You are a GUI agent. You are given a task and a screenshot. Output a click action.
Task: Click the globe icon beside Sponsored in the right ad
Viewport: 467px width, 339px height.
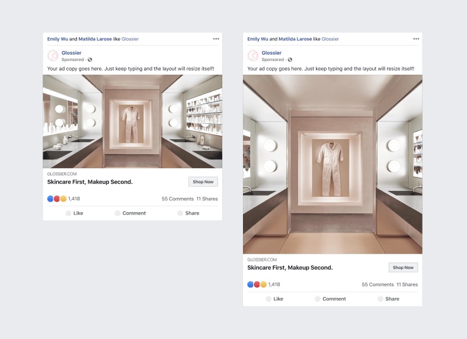point(290,60)
